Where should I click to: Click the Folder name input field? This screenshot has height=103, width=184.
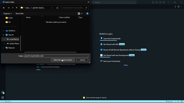[56, 56]
